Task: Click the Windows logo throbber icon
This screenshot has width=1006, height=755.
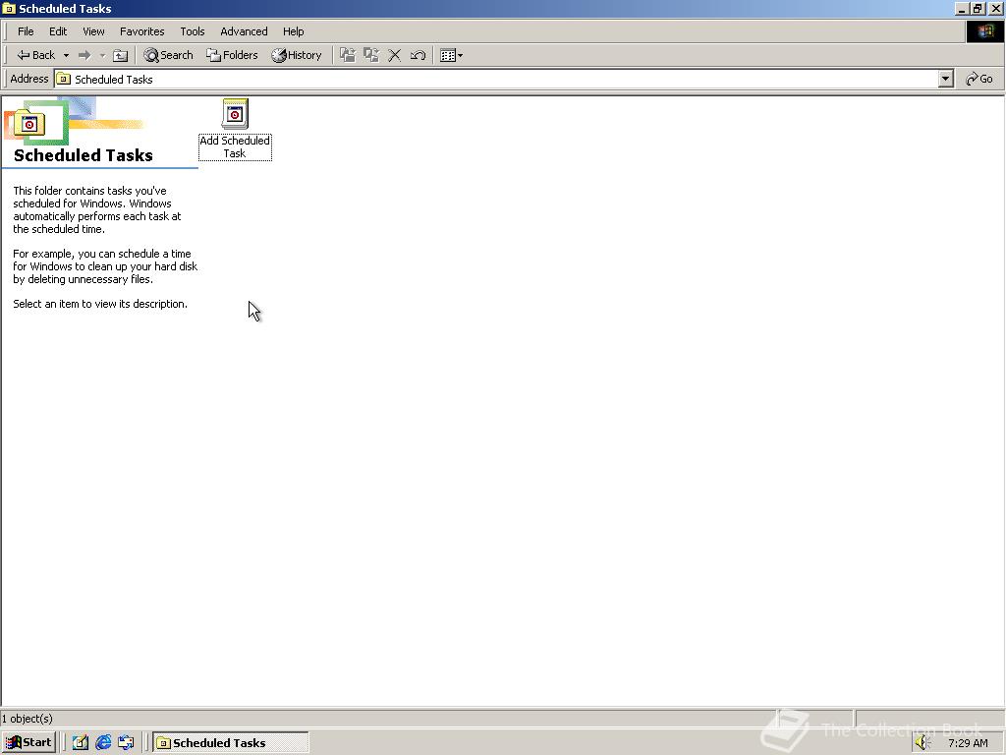Action: coord(984,31)
